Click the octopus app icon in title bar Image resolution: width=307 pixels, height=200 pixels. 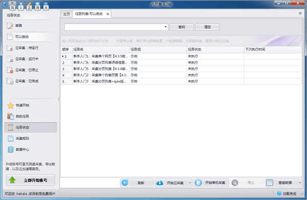(5, 4)
